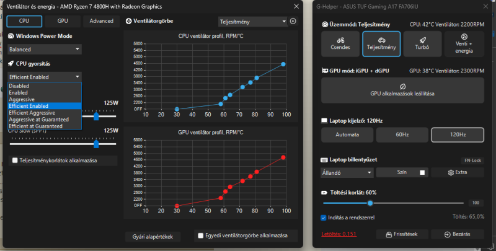Screen dimensions: 496x251
Task: Select Csendes mode in G-Helper
Action: click(340, 44)
